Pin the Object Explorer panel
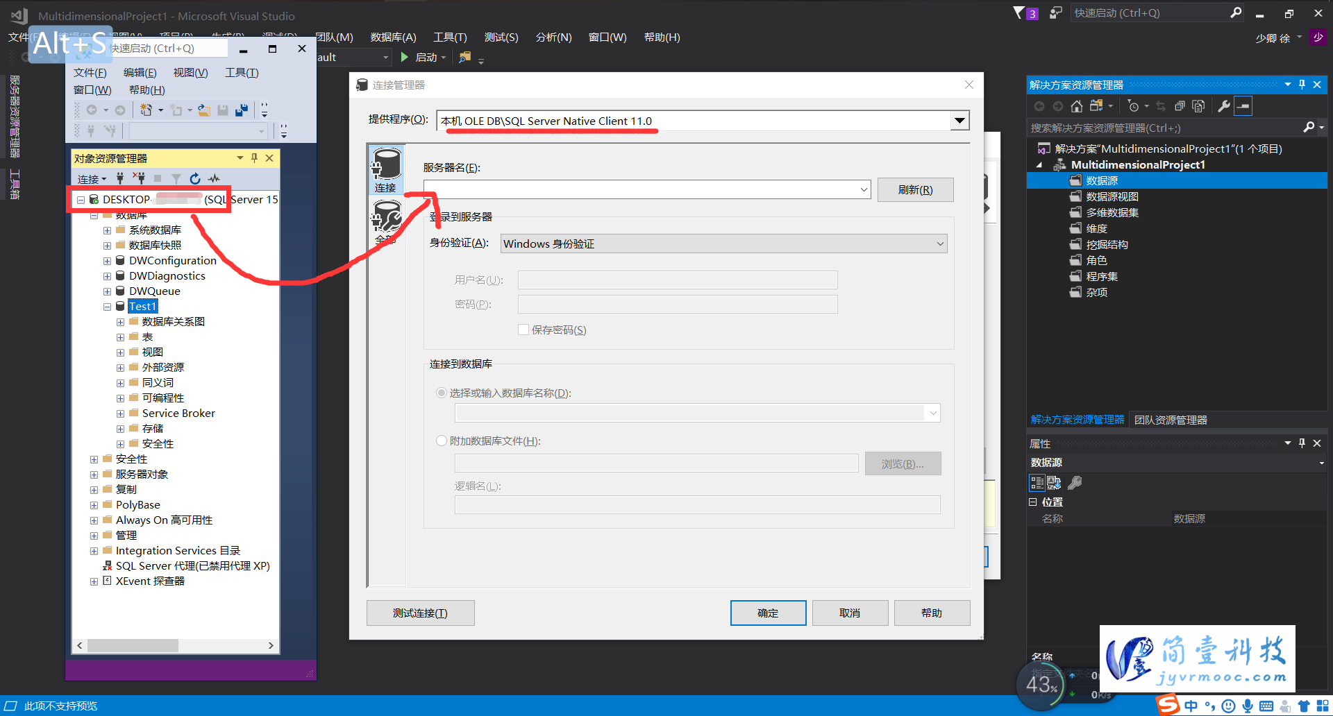 (254, 157)
